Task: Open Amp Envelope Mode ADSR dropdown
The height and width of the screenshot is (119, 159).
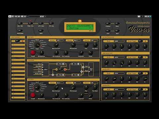Action: tap(119, 57)
